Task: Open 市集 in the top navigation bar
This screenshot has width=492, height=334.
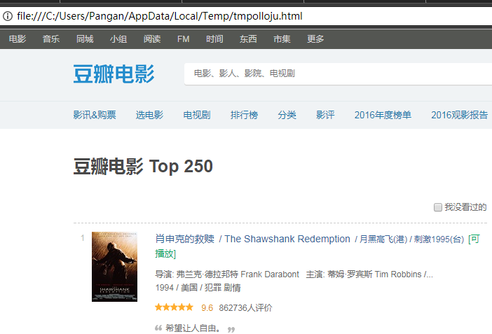Action: click(x=282, y=39)
